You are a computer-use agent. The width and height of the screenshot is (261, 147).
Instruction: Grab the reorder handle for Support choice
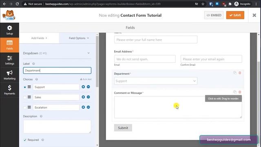(29, 87)
